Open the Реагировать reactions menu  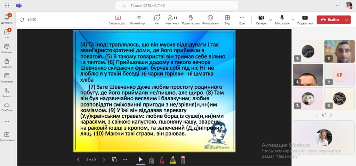click(210, 19)
